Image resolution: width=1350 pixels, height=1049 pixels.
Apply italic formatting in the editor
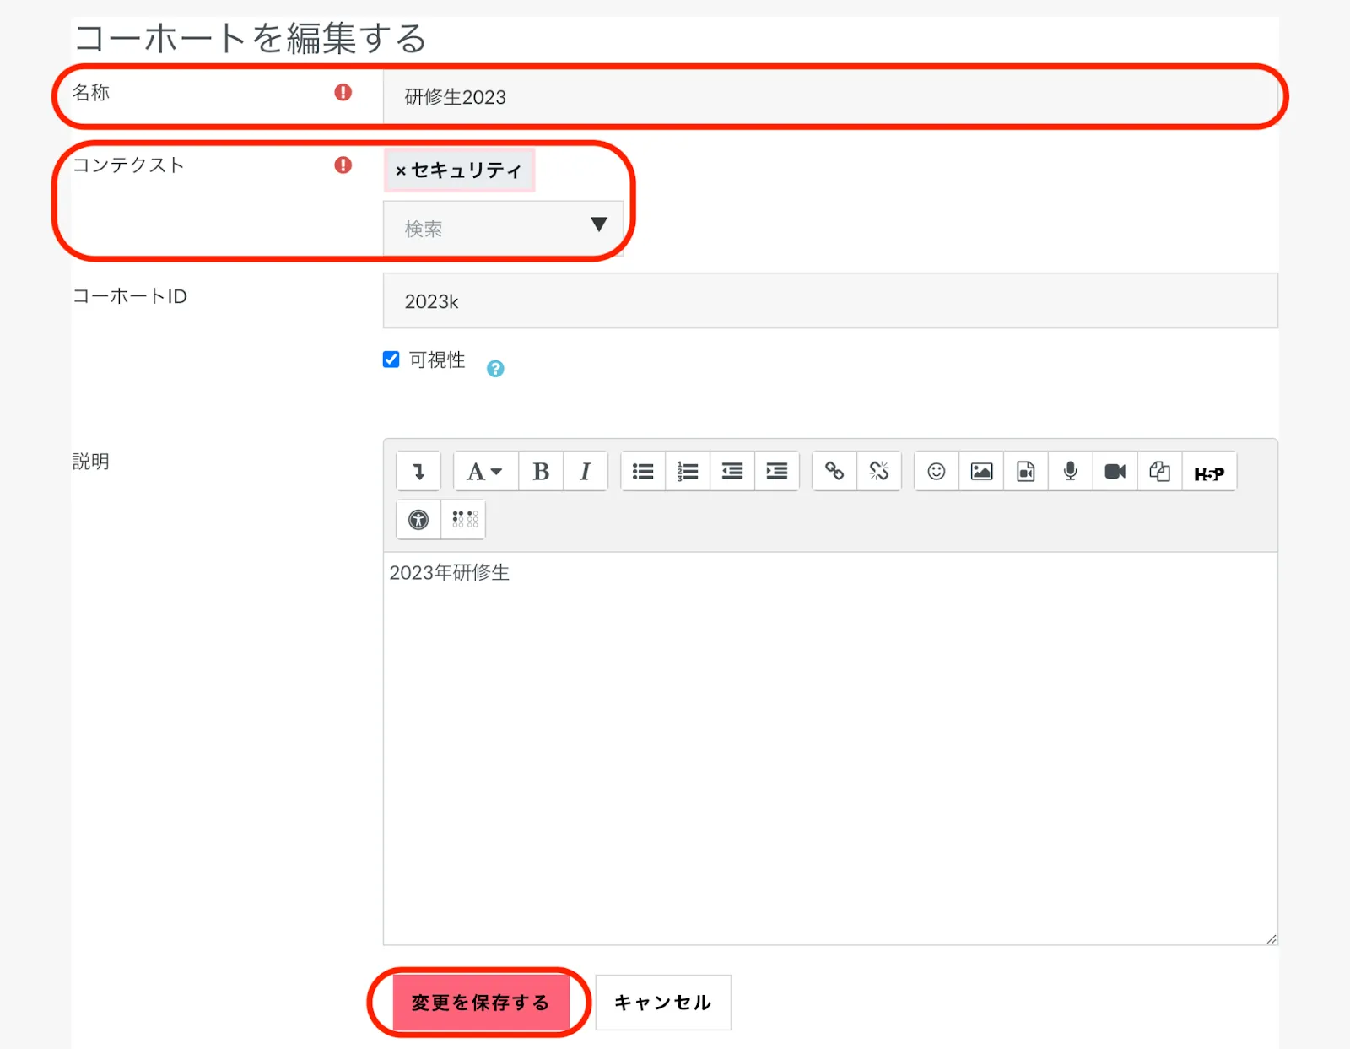coord(585,472)
